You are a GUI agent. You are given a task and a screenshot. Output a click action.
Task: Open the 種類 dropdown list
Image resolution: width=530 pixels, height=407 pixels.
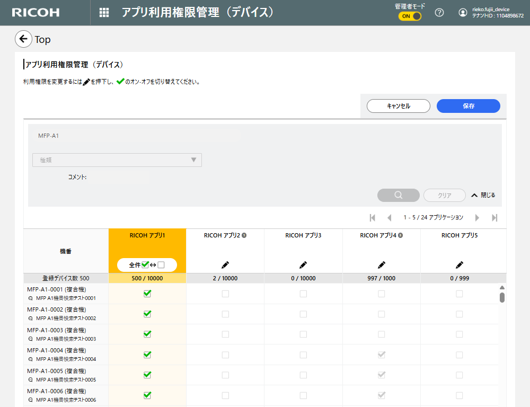tap(117, 160)
